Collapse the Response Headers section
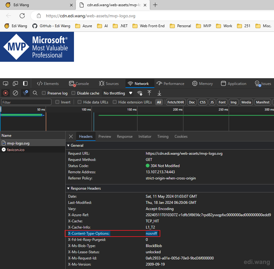This screenshot has height=269, width=274. (68, 188)
